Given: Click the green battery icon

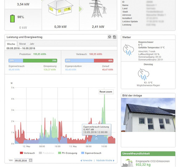Looking at the screenshot, I should coord(12,19).
